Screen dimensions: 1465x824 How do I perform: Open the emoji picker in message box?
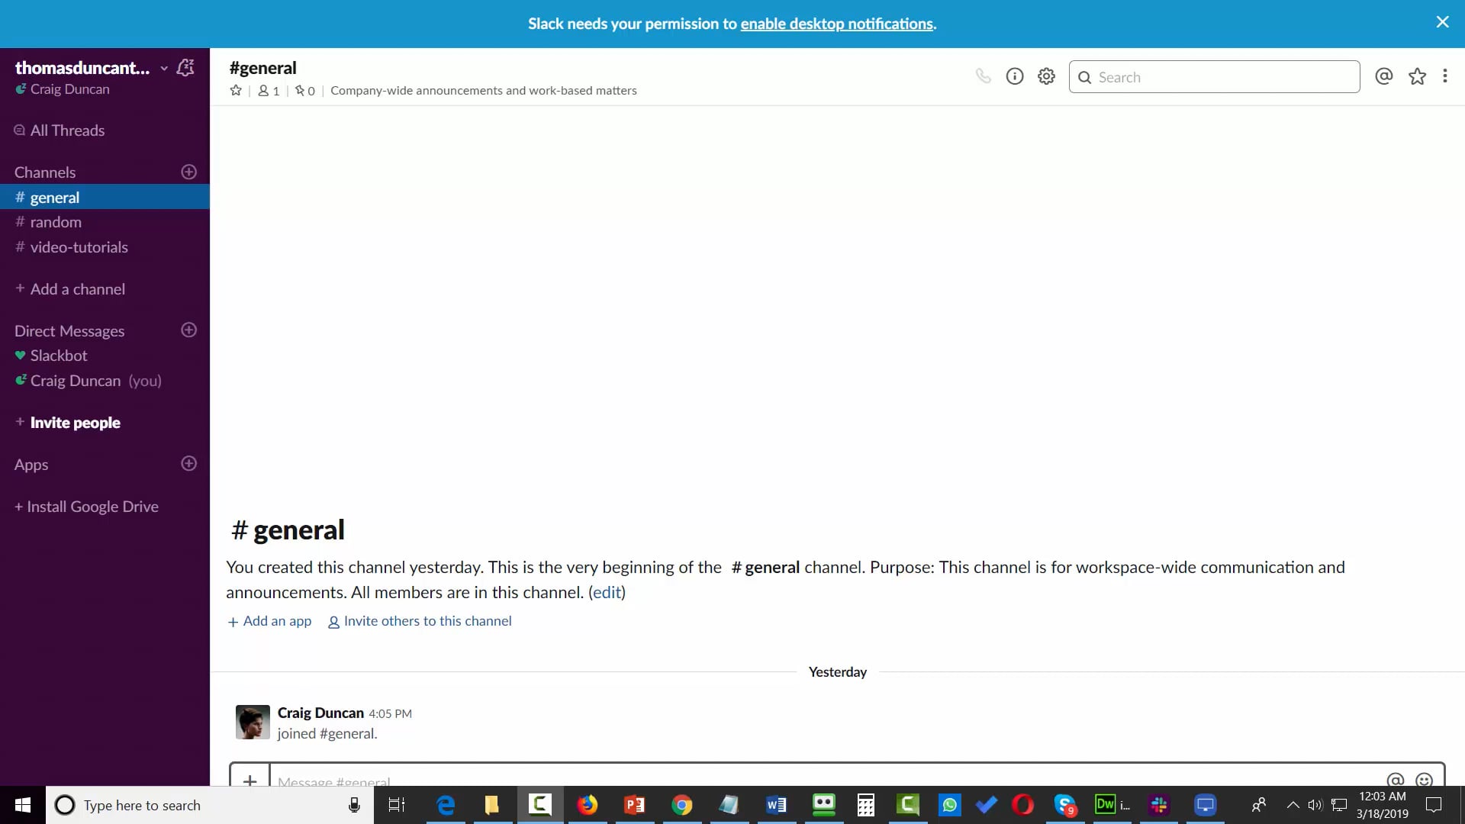[x=1425, y=780]
